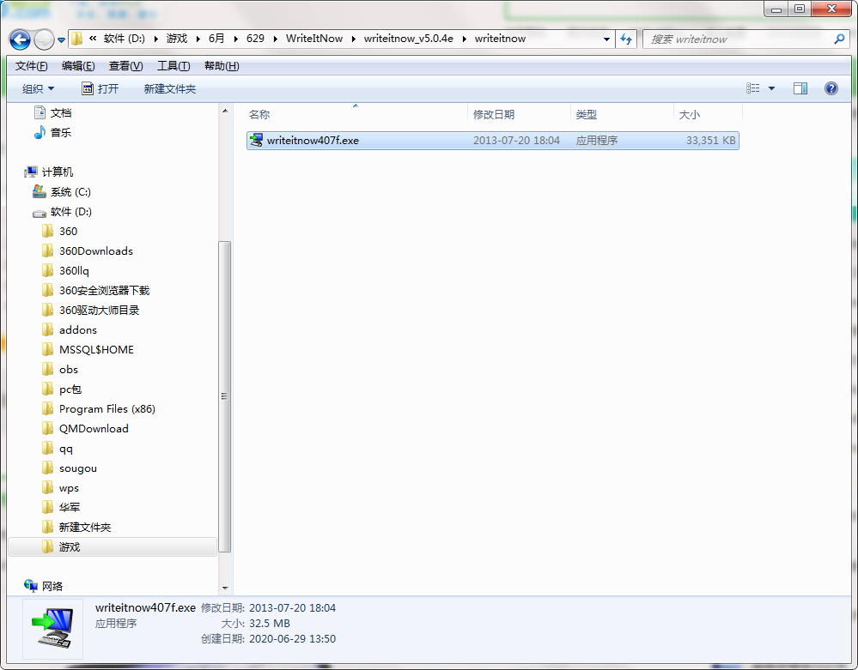This screenshot has width=858, height=670.
Task: Click the 打开 toolbar button
Action: pyautogui.click(x=100, y=88)
